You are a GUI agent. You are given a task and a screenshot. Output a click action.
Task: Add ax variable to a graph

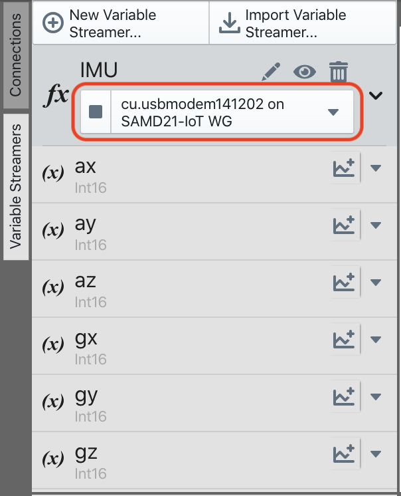click(343, 169)
